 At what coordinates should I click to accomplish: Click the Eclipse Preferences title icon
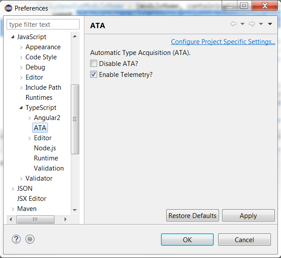pyautogui.click(x=8, y=8)
